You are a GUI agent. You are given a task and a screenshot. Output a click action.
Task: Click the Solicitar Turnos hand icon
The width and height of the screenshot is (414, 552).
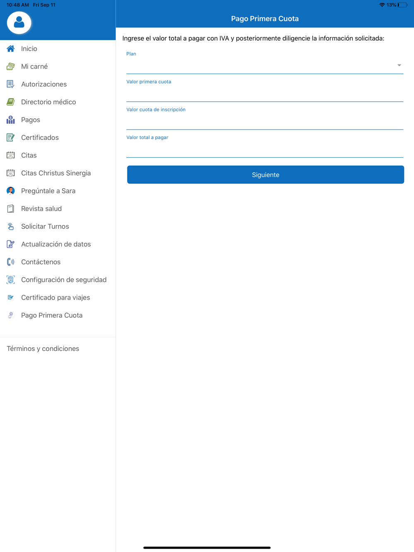(x=11, y=226)
